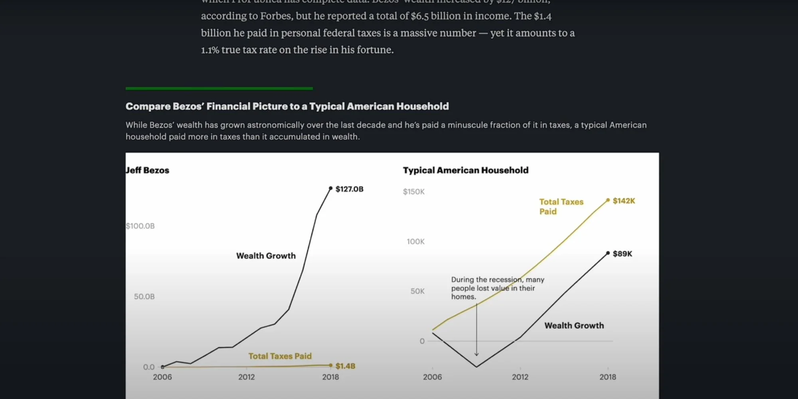Image resolution: width=798 pixels, height=399 pixels.
Task: Click the recession annotation arrow tip
Action: [x=476, y=354]
